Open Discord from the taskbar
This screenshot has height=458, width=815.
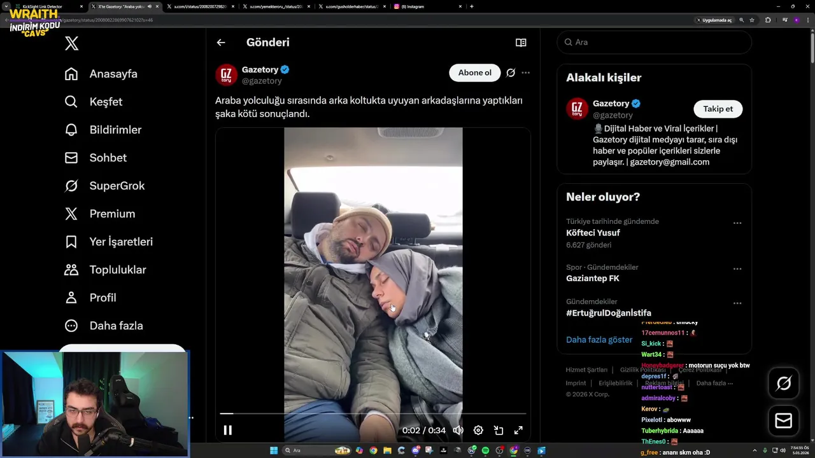tap(416, 450)
